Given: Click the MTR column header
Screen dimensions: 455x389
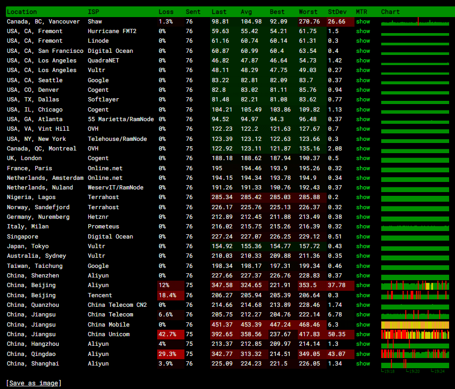Looking at the screenshot, I should [361, 12].
